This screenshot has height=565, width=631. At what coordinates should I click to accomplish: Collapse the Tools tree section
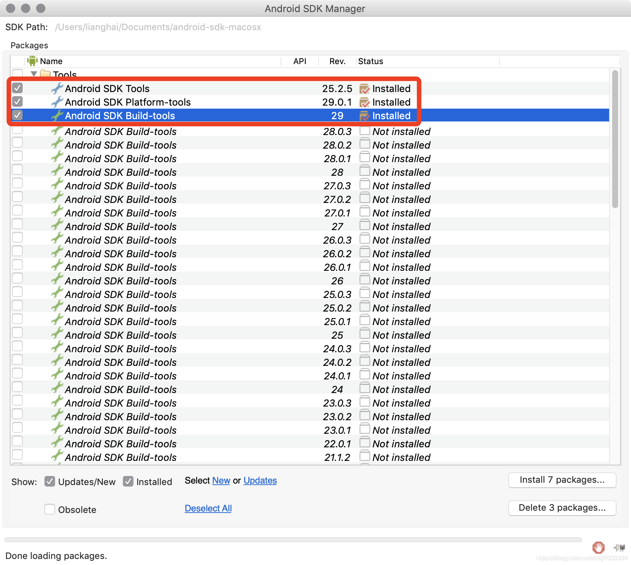34,74
